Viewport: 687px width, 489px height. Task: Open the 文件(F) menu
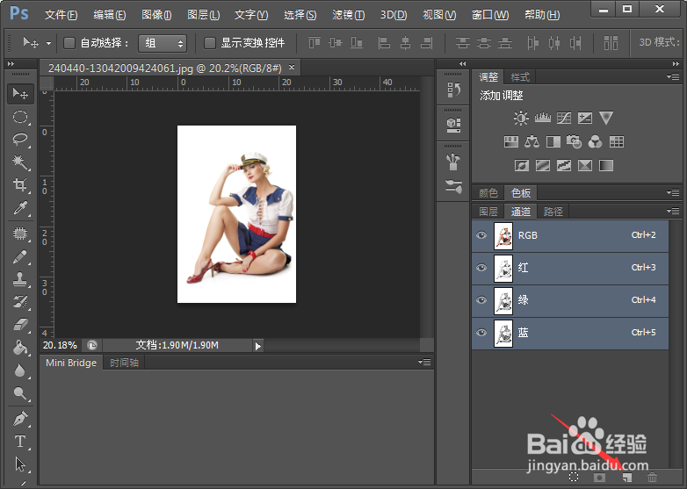(61, 15)
